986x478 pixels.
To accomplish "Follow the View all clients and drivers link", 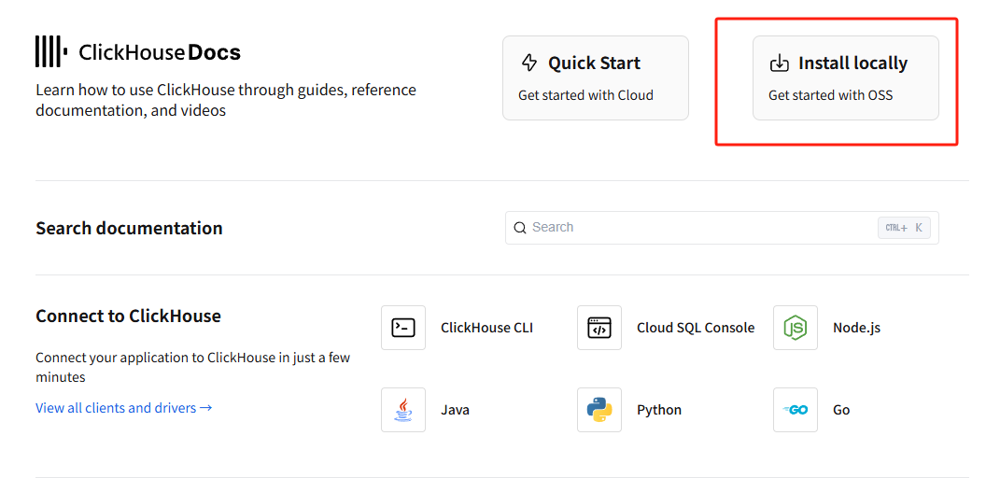I will (124, 408).
